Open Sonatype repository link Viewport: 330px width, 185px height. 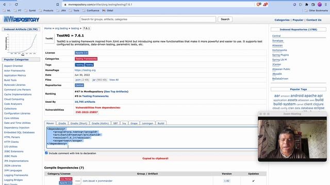click(277, 41)
